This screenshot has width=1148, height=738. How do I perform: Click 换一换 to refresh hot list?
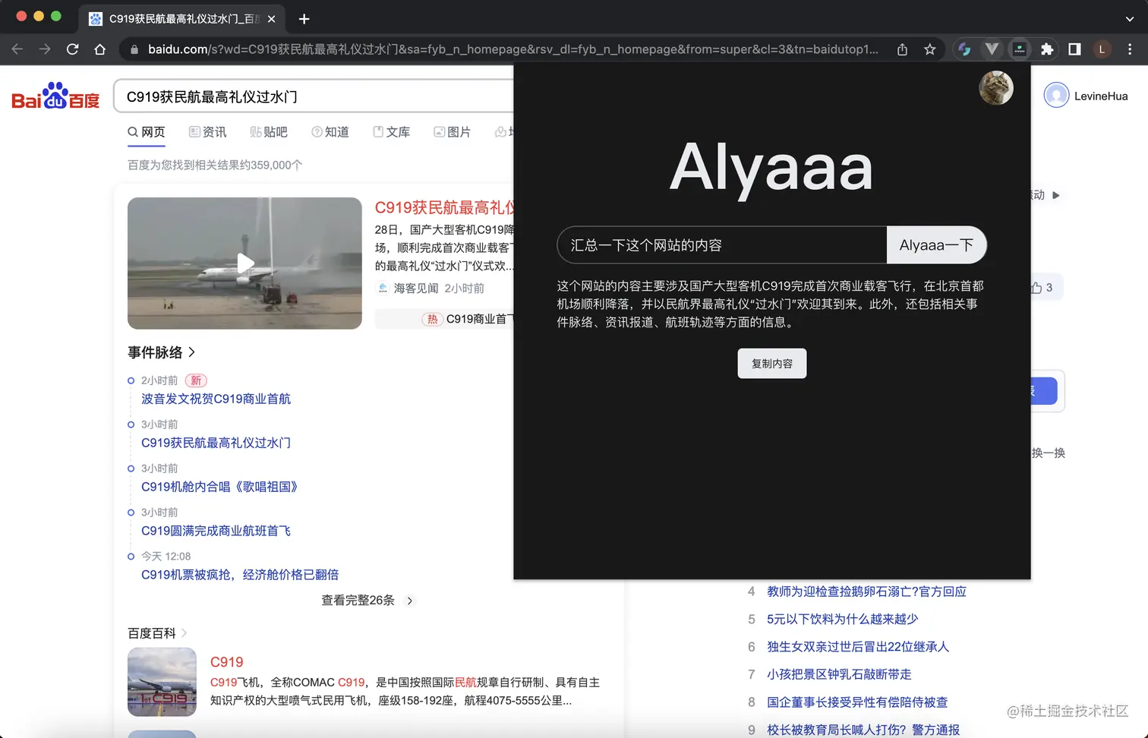(x=1049, y=453)
